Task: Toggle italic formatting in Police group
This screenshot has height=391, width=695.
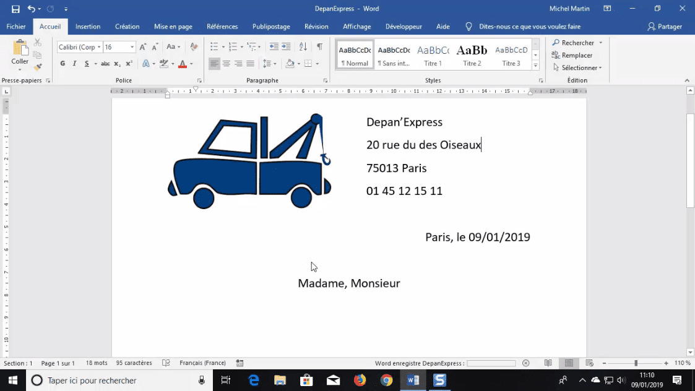Action: tap(74, 64)
